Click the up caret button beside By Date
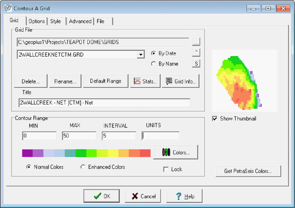Viewport: 295px width, 208px height. click(x=196, y=53)
